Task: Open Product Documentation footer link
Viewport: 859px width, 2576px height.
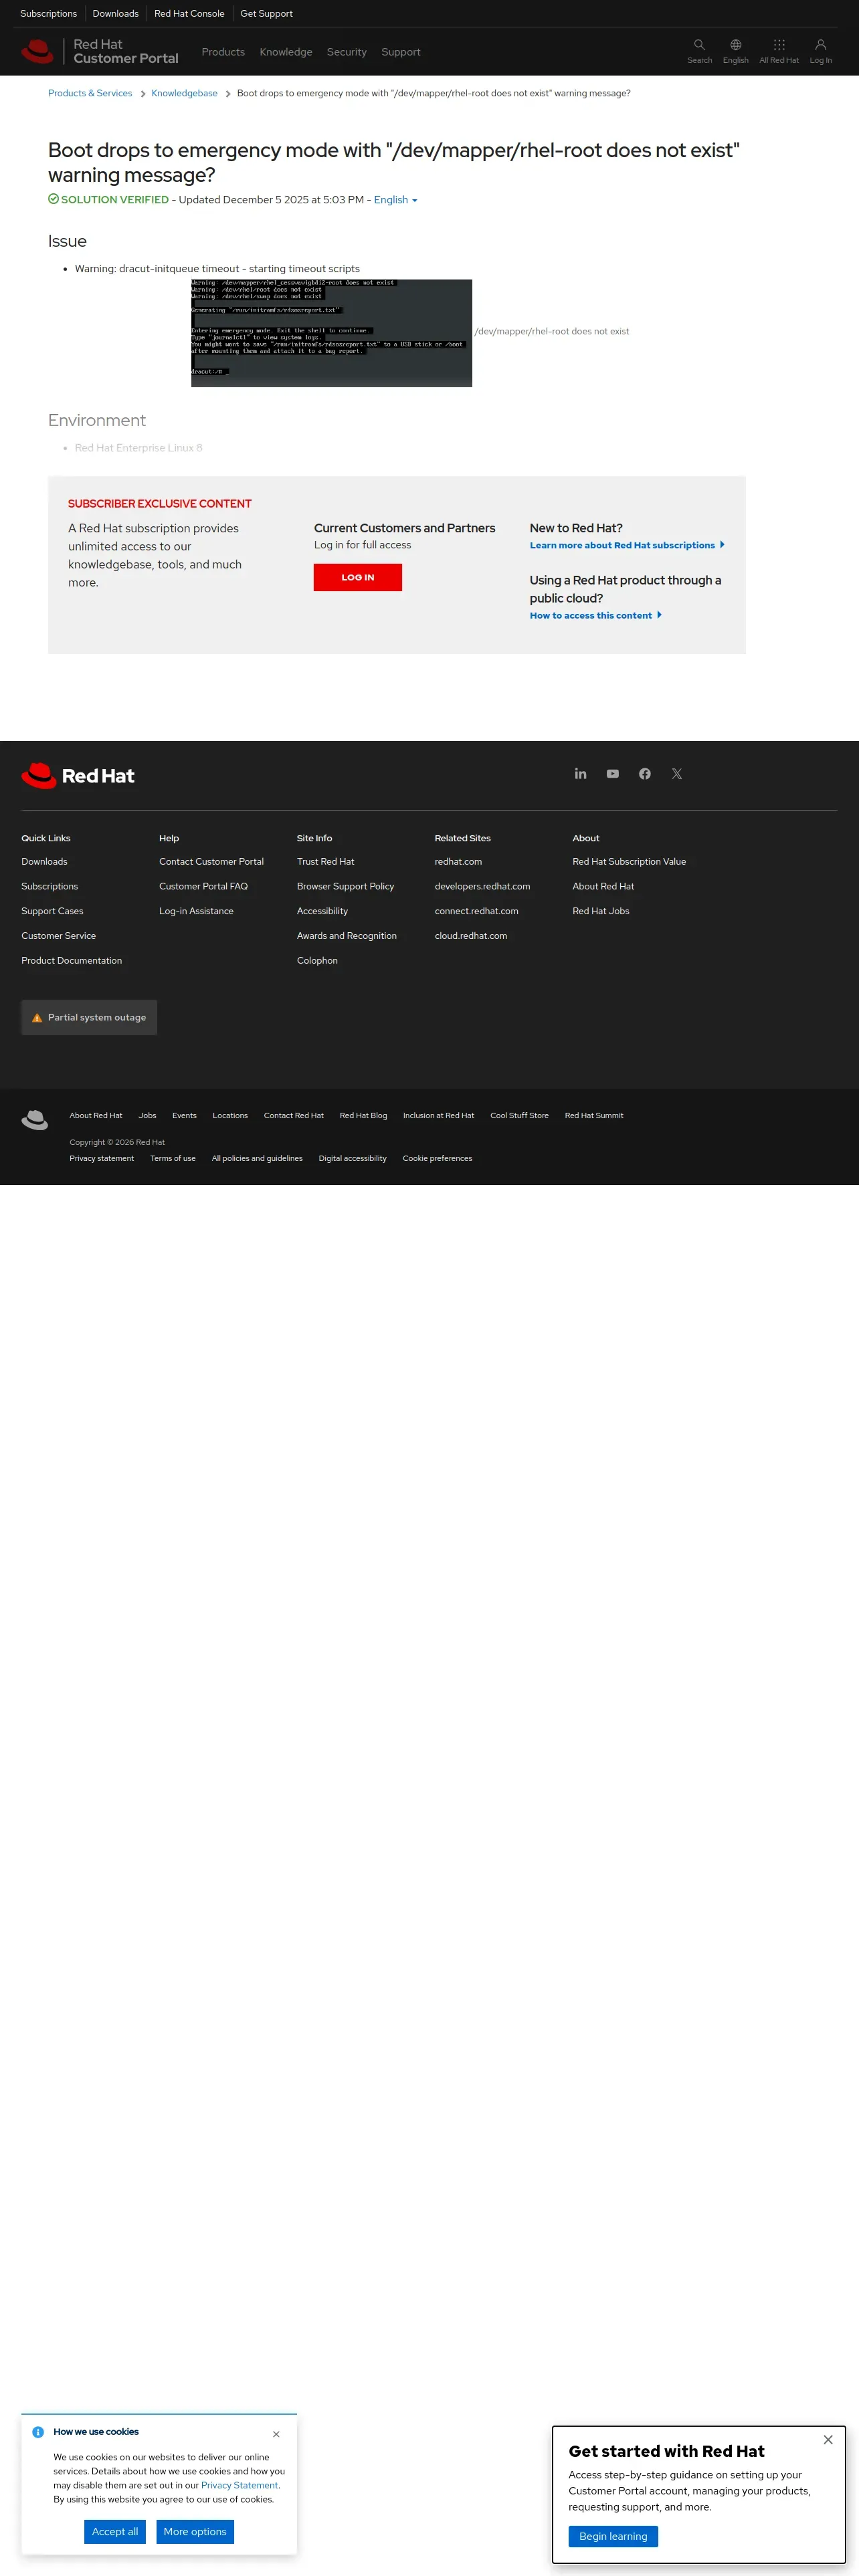Action: pos(71,960)
